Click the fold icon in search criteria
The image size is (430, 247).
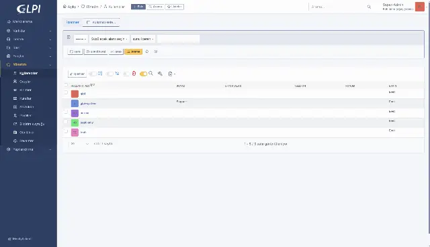pyautogui.click(x=69, y=37)
